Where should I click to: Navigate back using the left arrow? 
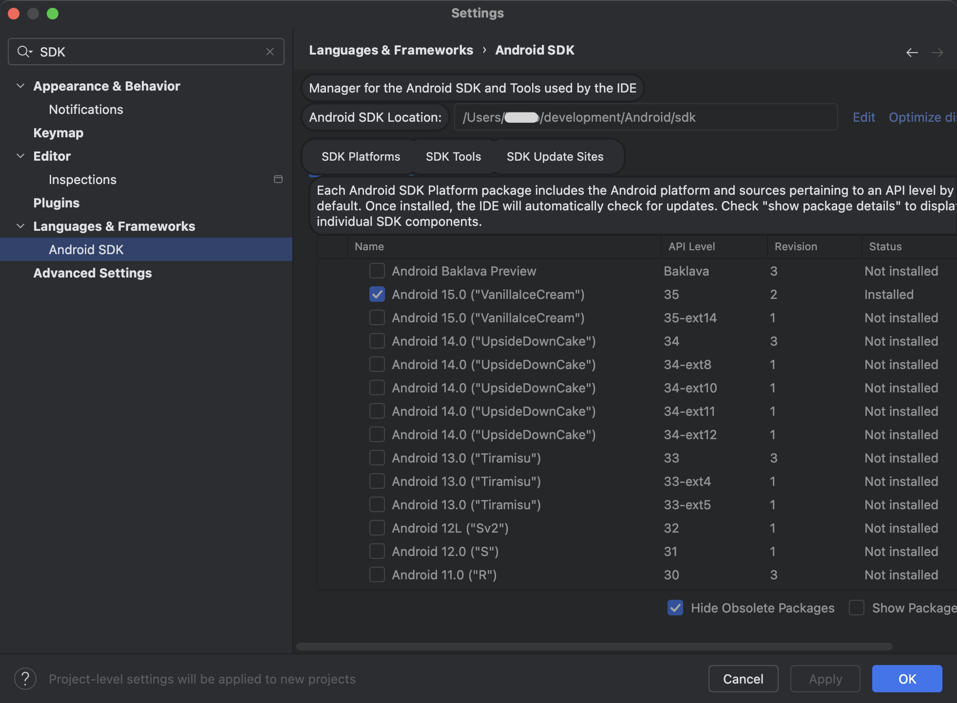(912, 53)
